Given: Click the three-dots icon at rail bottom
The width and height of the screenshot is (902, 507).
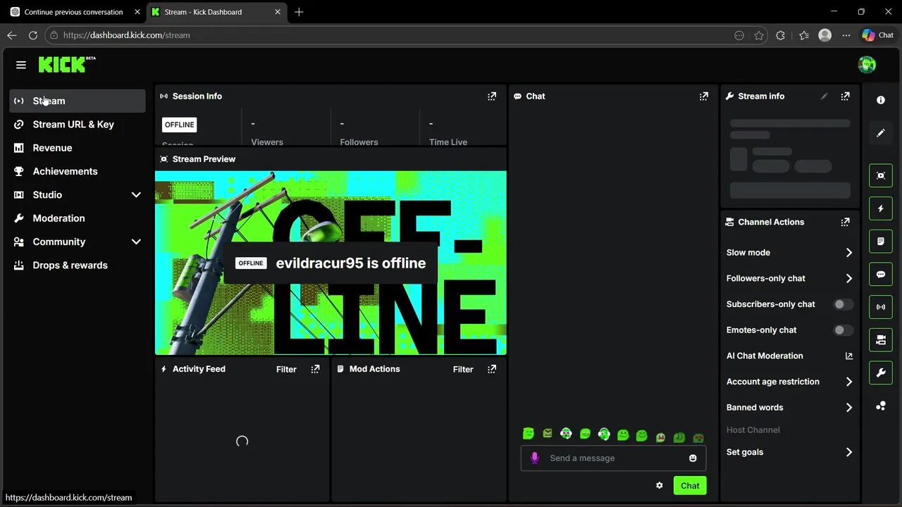Looking at the screenshot, I should (881, 406).
